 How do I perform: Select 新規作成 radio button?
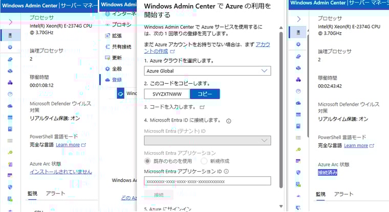pos(204,161)
